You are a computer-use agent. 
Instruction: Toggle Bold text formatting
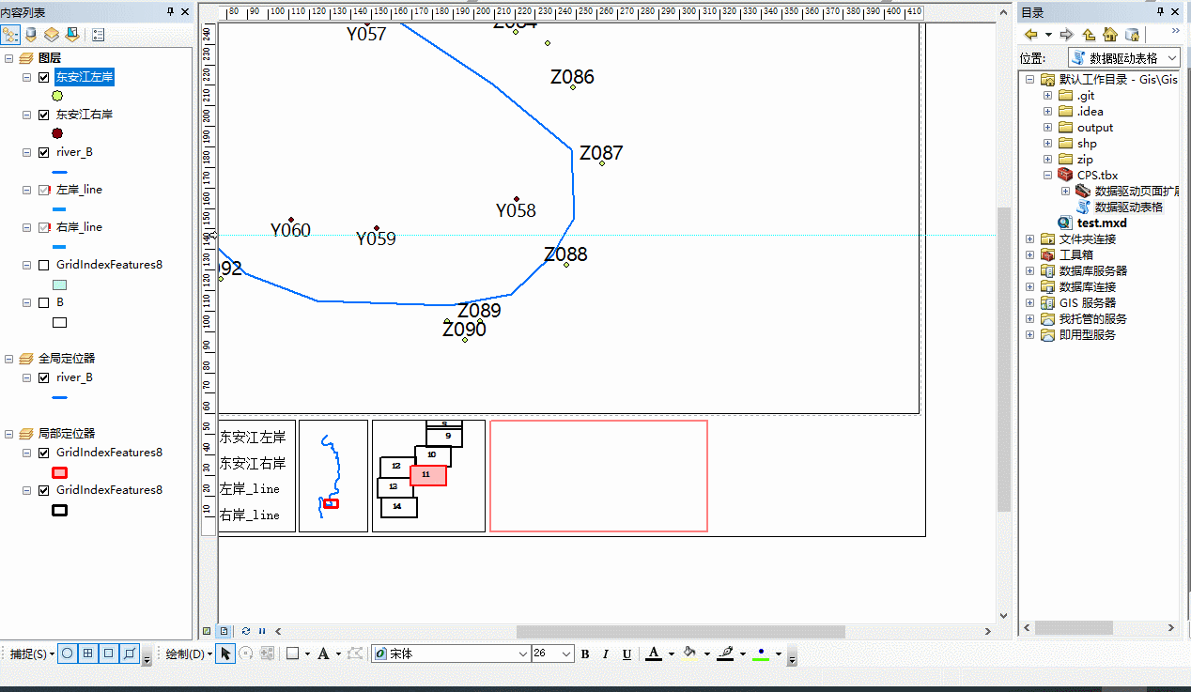(x=585, y=654)
